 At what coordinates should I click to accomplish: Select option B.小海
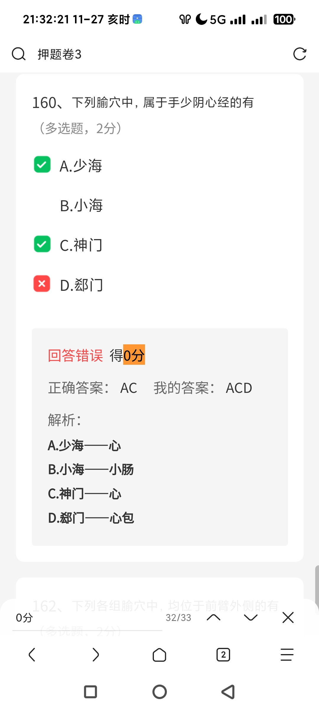[81, 205]
